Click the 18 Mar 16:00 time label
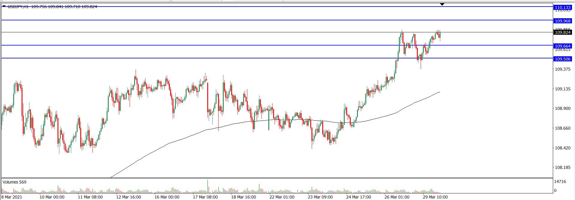The height and width of the screenshot is (200, 575). coord(243,197)
